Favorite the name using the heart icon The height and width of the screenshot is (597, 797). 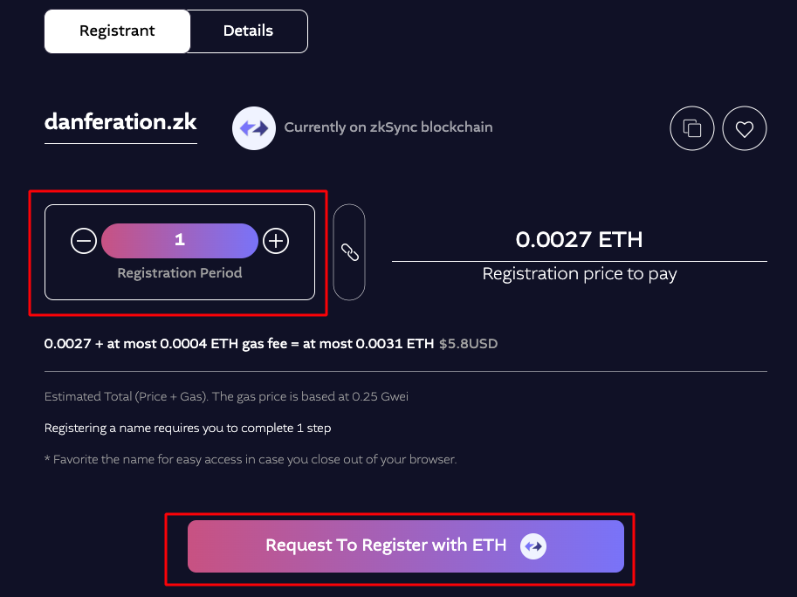pos(744,128)
